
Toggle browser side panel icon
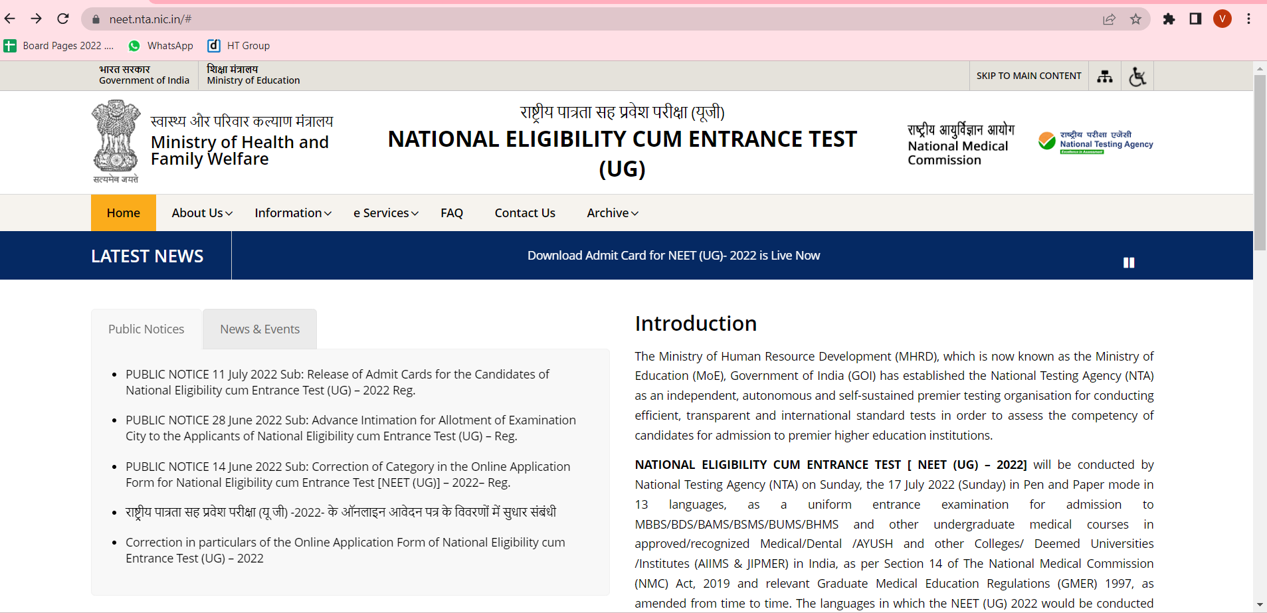tap(1195, 19)
